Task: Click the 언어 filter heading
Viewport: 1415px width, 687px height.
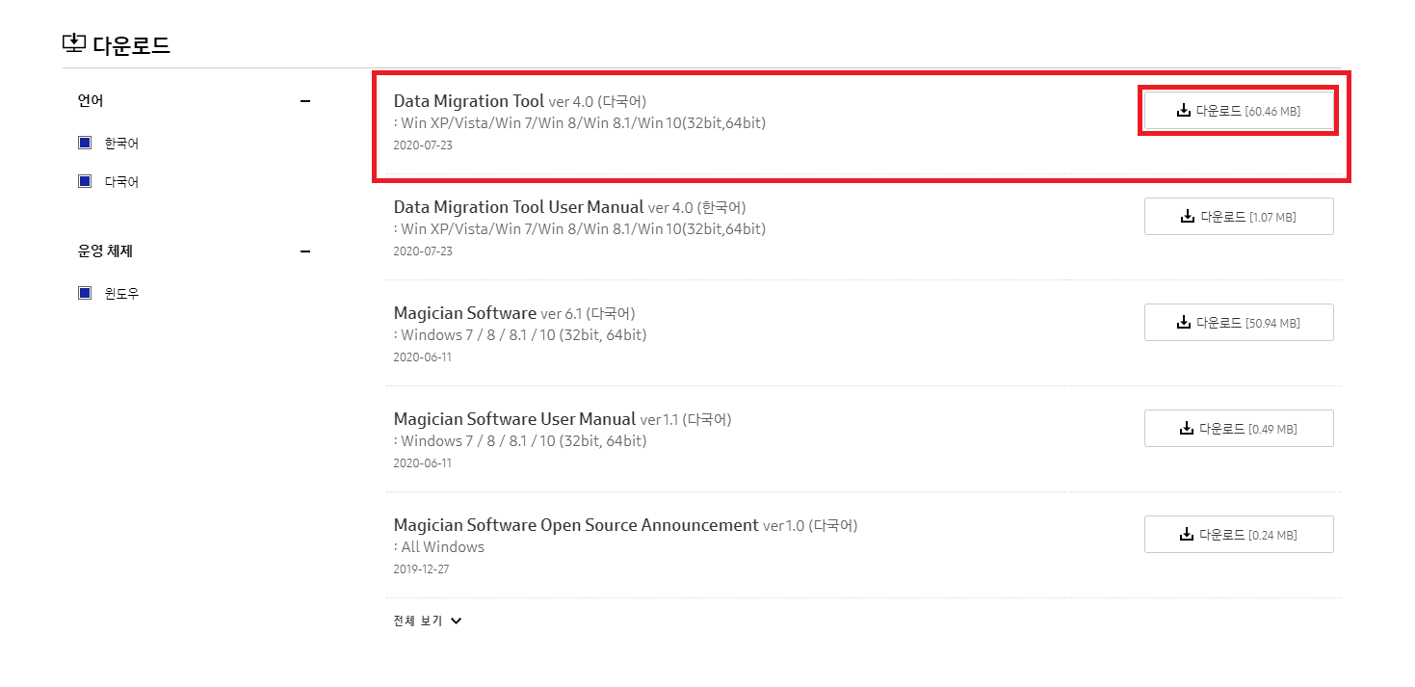Action: pyautogui.click(x=91, y=100)
